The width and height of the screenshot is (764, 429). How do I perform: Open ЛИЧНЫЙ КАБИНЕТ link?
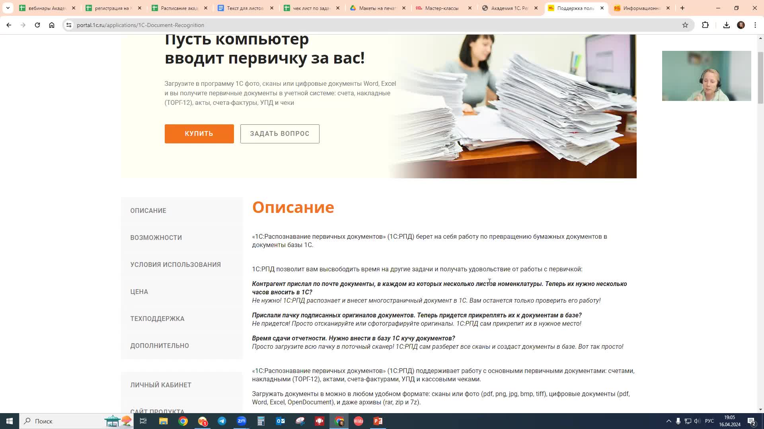click(161, 385)
